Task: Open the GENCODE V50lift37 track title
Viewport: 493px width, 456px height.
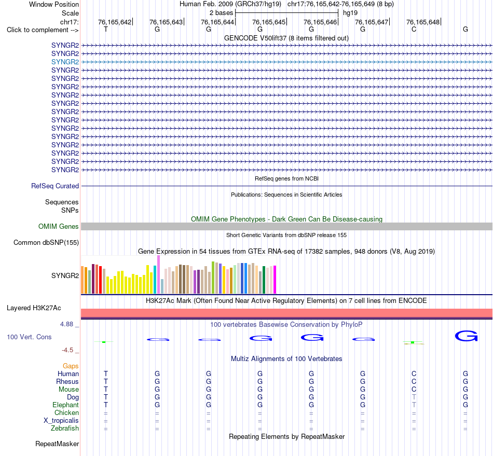Action: click(286, 38)
